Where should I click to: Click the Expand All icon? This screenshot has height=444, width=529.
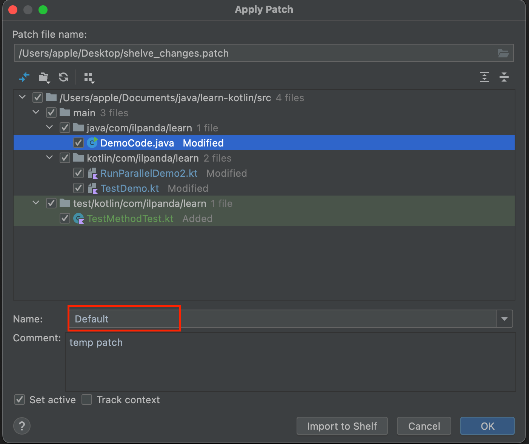tap(484, 77)
